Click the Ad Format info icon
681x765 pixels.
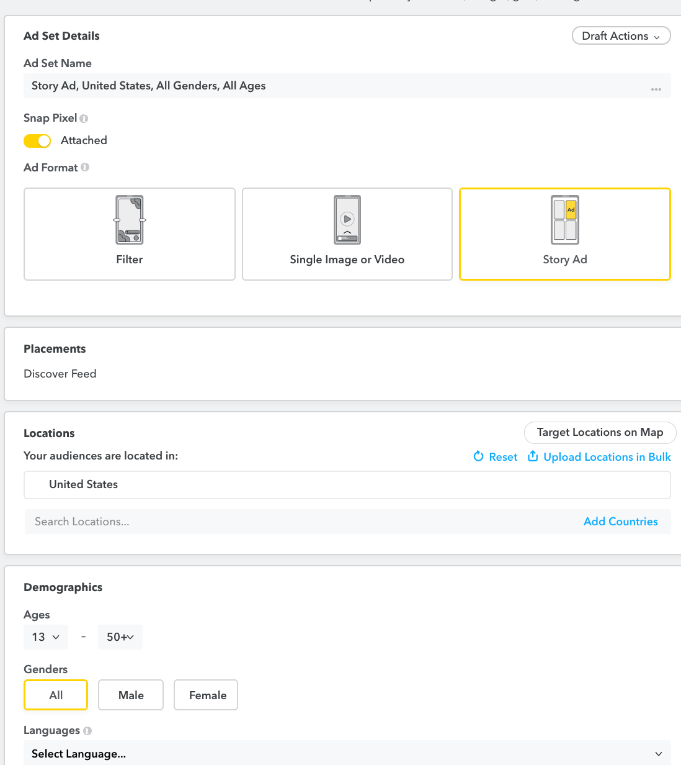tap(85, 168)
